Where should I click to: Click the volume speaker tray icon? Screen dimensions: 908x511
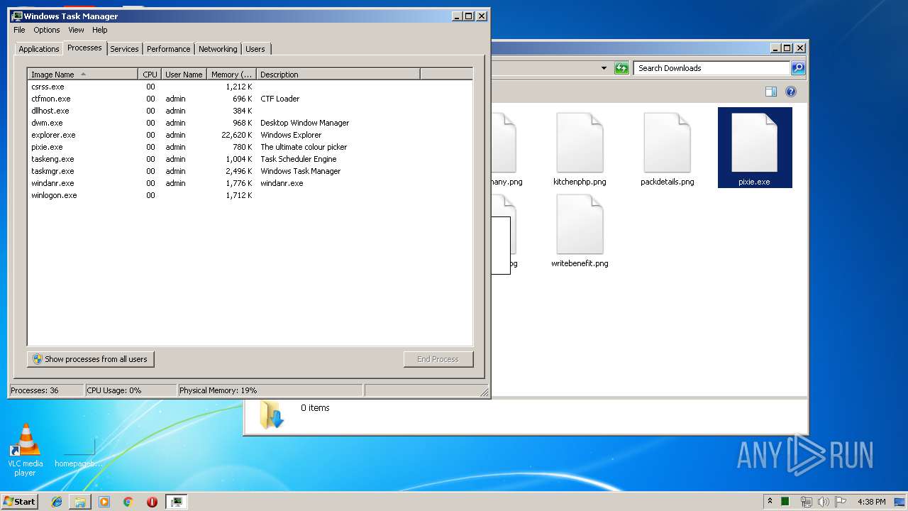823,502
